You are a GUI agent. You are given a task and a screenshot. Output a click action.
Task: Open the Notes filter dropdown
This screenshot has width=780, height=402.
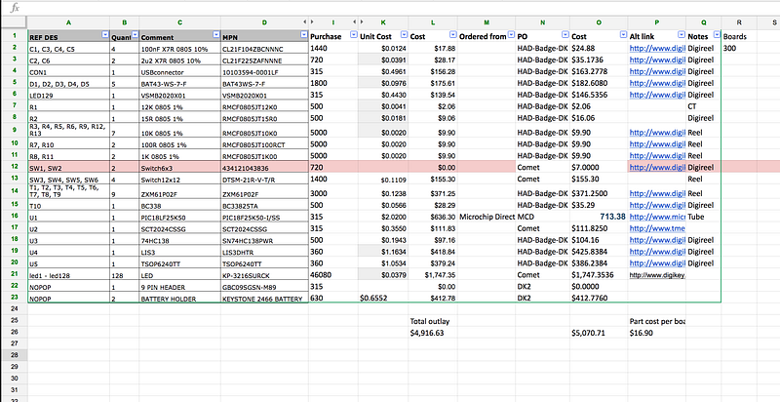tap(717, 35)
